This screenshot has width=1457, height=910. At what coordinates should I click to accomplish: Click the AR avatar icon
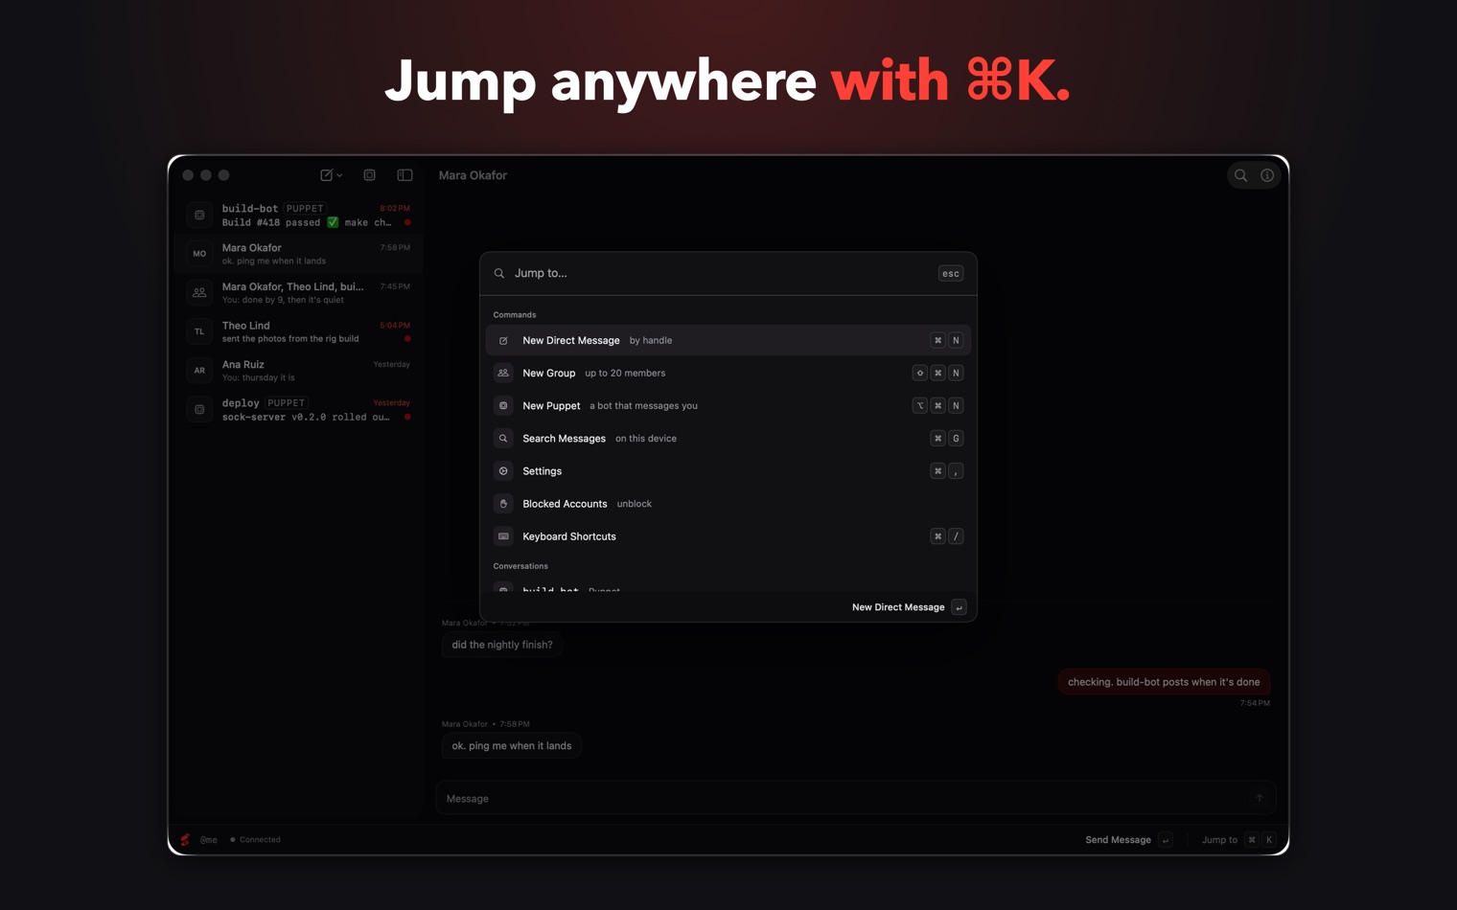pyautogui.click(x=199, y=370)
